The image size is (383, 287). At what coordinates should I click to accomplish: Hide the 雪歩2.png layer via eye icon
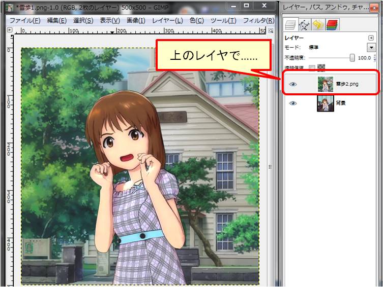click(x=293, y=84)
